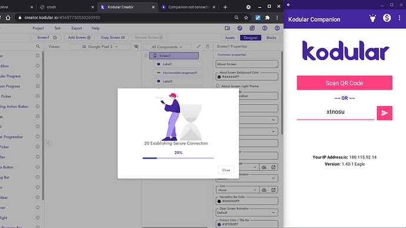The height and width of the screenshot is (228, 406).
Task: Open the Screen1 screen selector dropdown
Action: [x=45, y=38]
